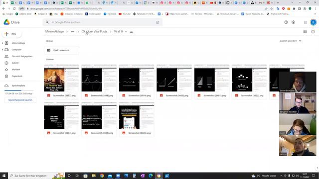Select Screenshot (3601).png thumbnail

point(212,79)
